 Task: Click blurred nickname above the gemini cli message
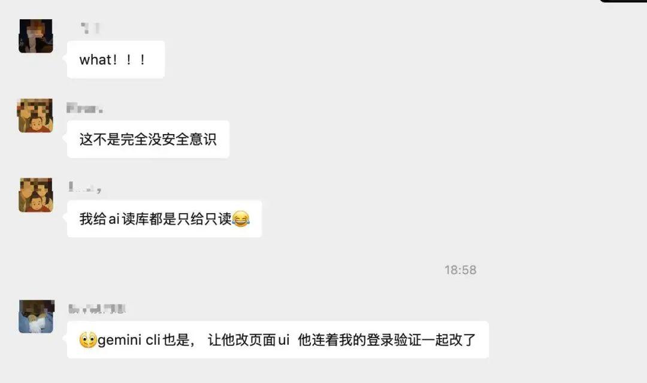click(x=97, y=309)
